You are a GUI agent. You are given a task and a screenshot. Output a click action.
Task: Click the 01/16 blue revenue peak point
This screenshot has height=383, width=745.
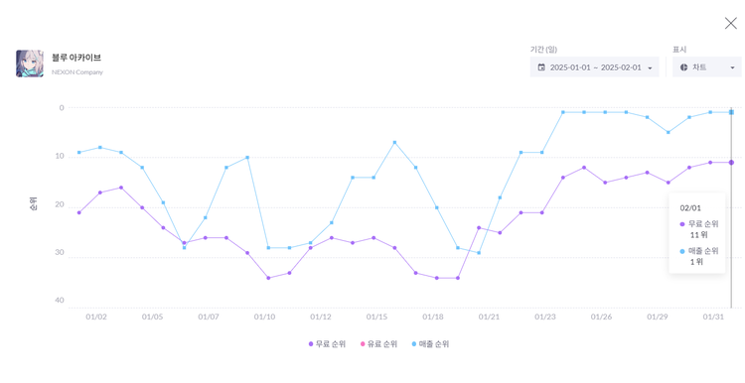tap(394, 142)
